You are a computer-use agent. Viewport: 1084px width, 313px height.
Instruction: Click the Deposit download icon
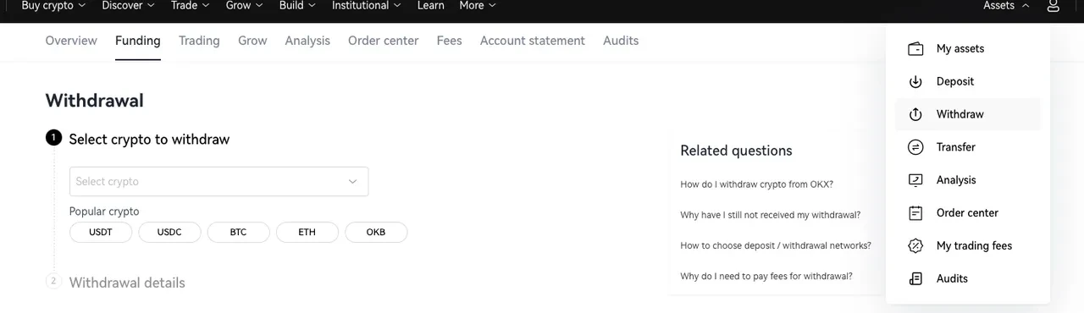pyautogui.click(x=915, y=82)
